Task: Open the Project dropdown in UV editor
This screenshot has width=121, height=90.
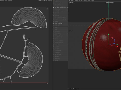Action: click(x=42, y=1)
